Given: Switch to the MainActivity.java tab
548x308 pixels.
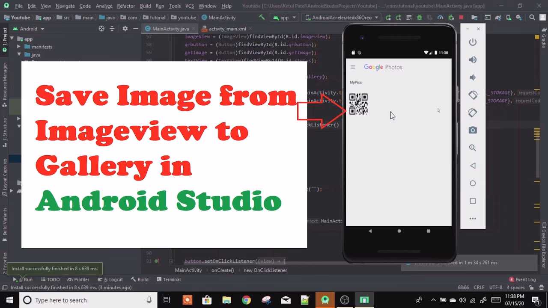Looking at the screenshot, I should pyautogui.click(x=170, y=29).
